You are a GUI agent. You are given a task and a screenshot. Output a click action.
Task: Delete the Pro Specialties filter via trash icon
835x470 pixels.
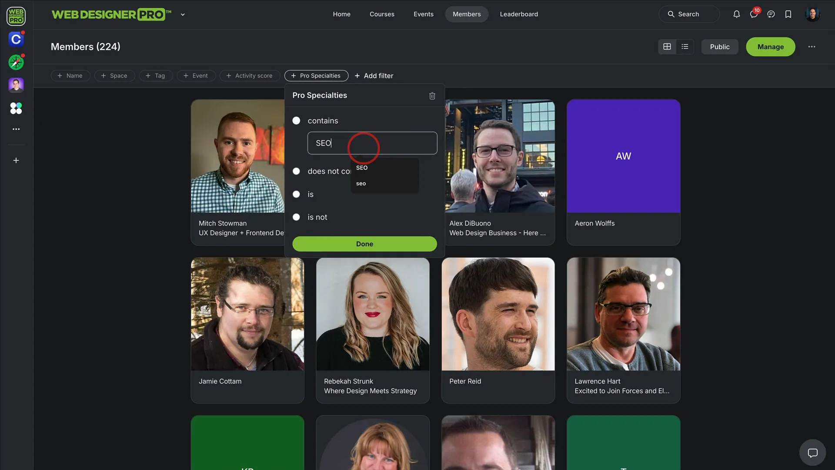click(x=432, y=96)
